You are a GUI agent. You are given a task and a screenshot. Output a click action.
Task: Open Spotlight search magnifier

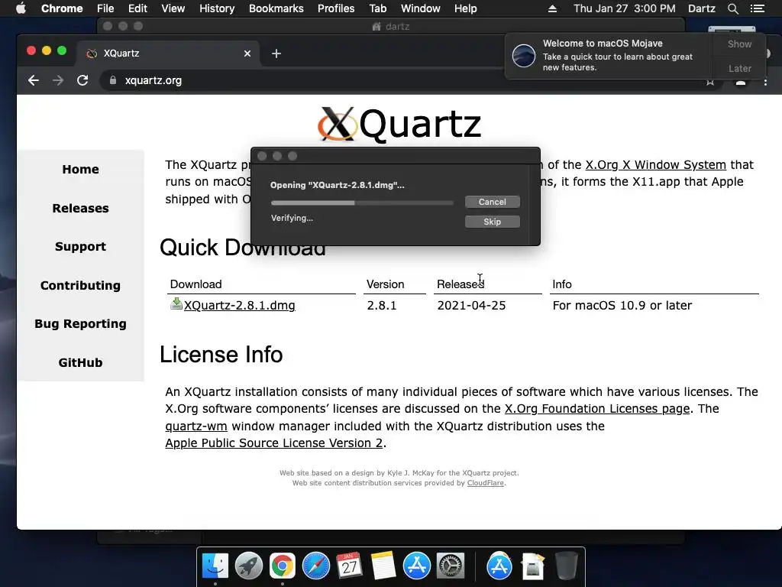tap(732, 8)
